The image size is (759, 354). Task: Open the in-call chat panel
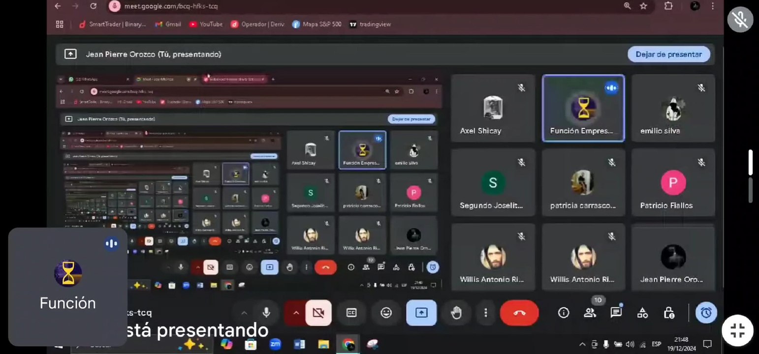616,313
